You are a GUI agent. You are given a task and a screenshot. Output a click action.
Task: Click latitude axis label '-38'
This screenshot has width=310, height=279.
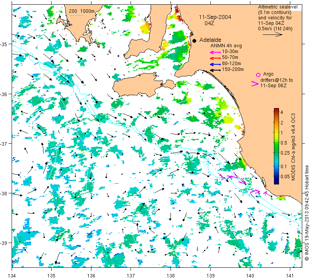tap(3, 193)
